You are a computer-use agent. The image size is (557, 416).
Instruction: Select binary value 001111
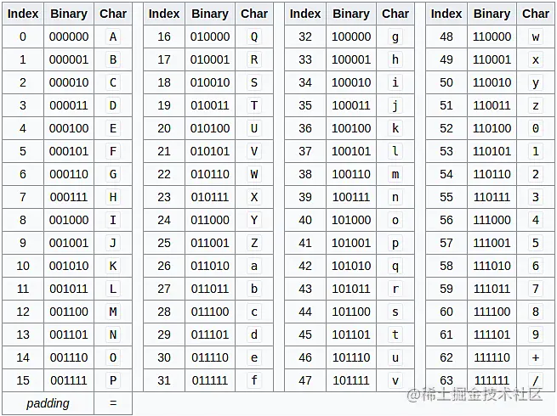tap(69, 380)
